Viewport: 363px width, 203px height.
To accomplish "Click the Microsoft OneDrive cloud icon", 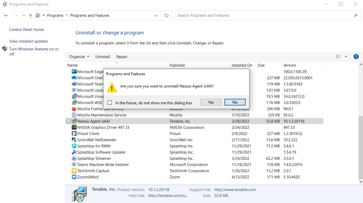I will [74, 78].
